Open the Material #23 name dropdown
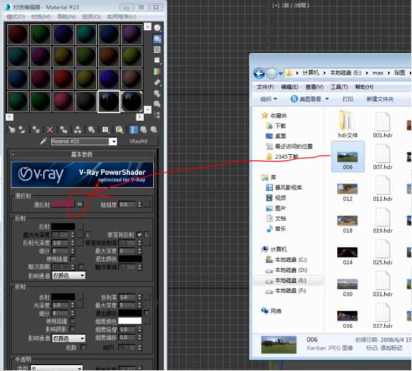The width and height of the screenshot is (412, 371). tap(114, 141)
